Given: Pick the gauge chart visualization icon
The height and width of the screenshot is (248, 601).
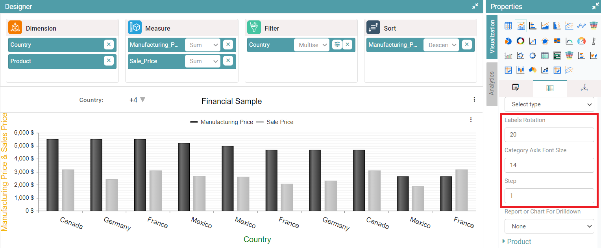Looking at the screenshot, I should [582, 41].
